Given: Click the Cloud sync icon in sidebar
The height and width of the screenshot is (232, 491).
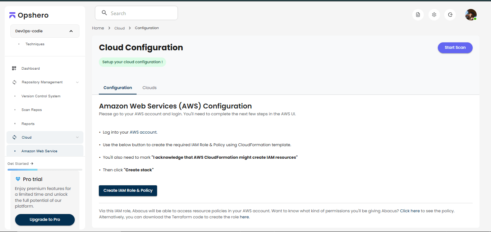Looking at the screenshot, I should 14,137.
